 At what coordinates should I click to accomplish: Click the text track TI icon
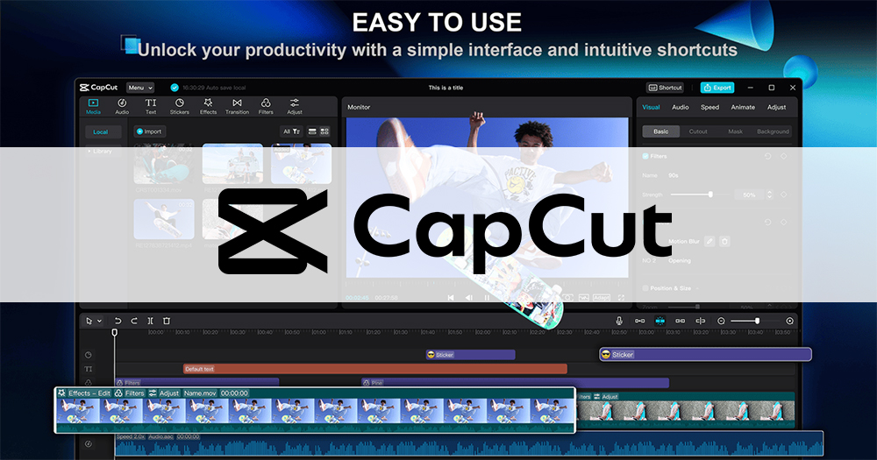click(89, 369)
